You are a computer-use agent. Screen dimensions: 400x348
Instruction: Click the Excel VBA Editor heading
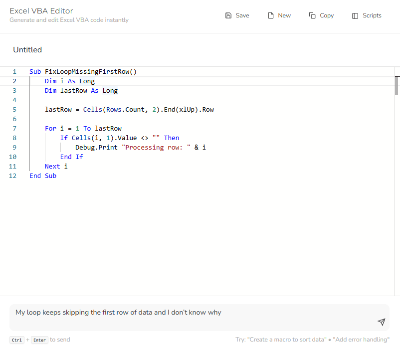click(41, 10)
